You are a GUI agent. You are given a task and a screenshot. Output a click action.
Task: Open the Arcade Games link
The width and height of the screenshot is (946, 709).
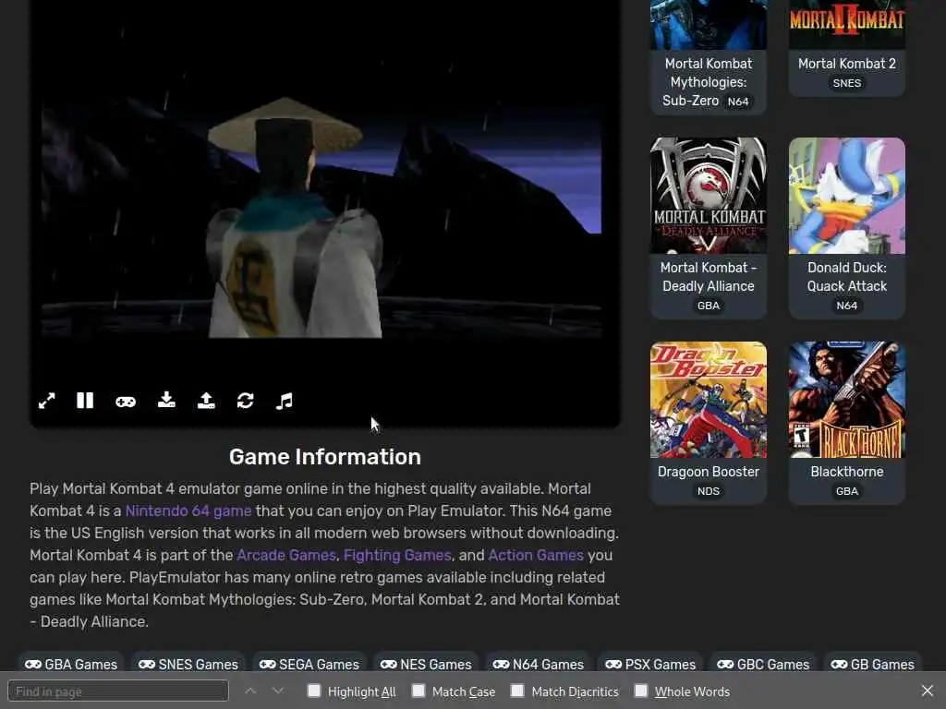click(x=286, y=555)
